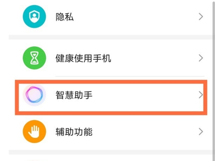The image size is (215, 161).
Task: Tap the teal Privacy shield icon
Action: pos(34,17)
